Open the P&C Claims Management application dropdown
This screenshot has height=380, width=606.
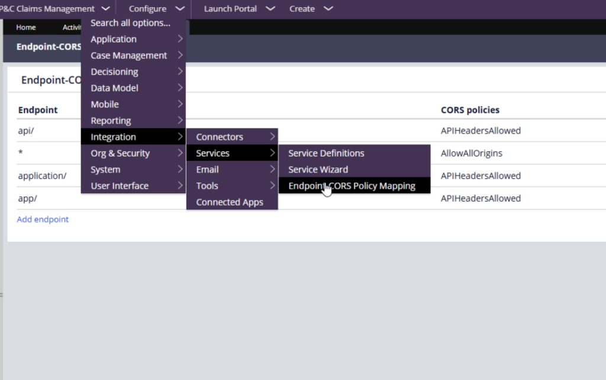coord(54,8)
